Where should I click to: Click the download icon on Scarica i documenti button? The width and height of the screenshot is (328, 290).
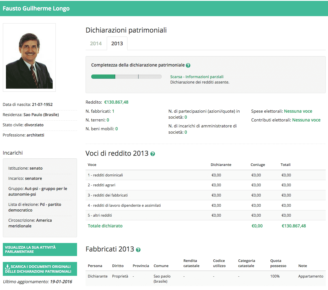7,266
